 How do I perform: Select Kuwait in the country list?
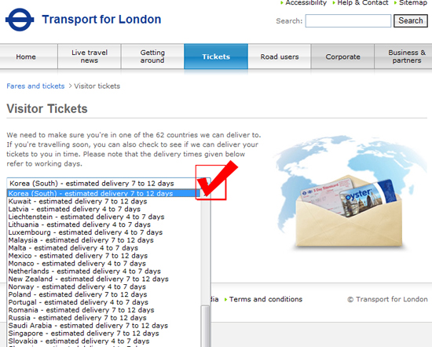click(x=78, y=201)
